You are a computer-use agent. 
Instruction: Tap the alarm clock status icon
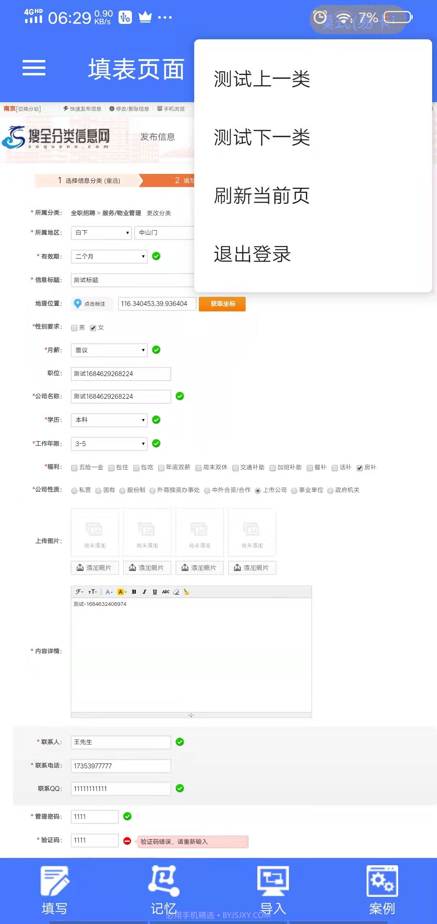click(320, 17)
